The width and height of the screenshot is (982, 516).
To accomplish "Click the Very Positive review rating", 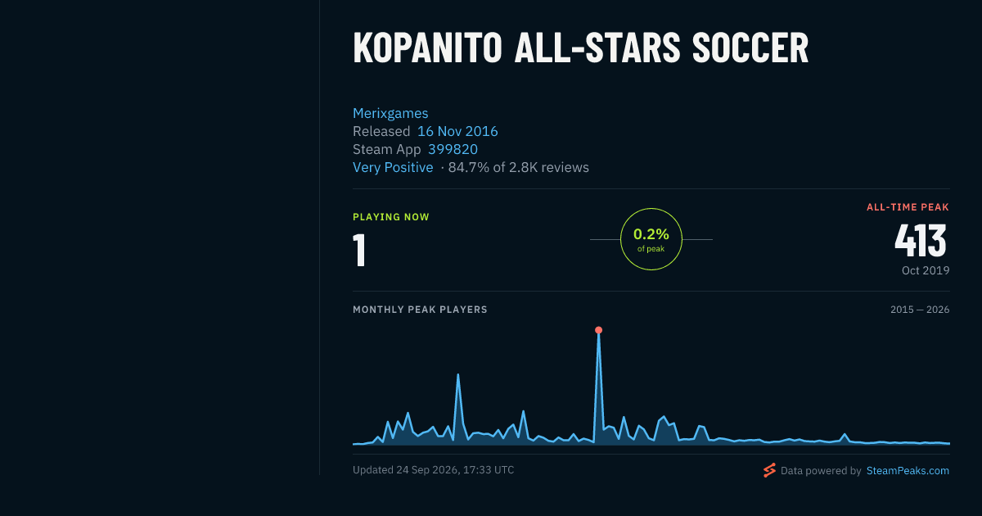I will tap(393, 167).
